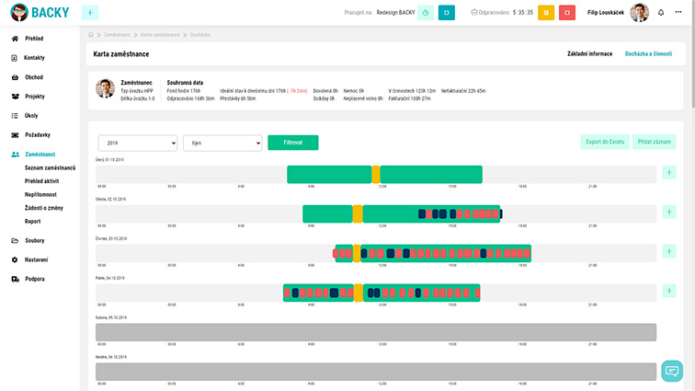Go to Projekty in sidebar
This screenshot has width=695, height=391.
click(34, 96)
